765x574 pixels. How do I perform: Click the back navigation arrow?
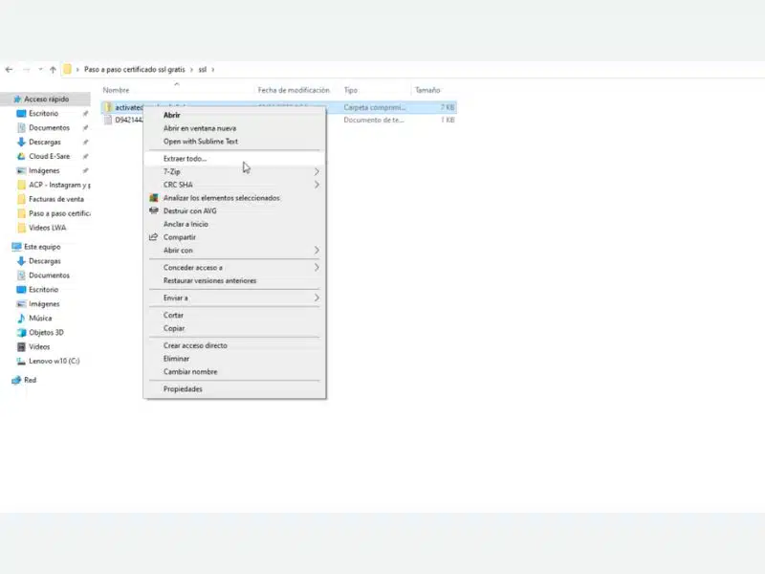point(9,69)
